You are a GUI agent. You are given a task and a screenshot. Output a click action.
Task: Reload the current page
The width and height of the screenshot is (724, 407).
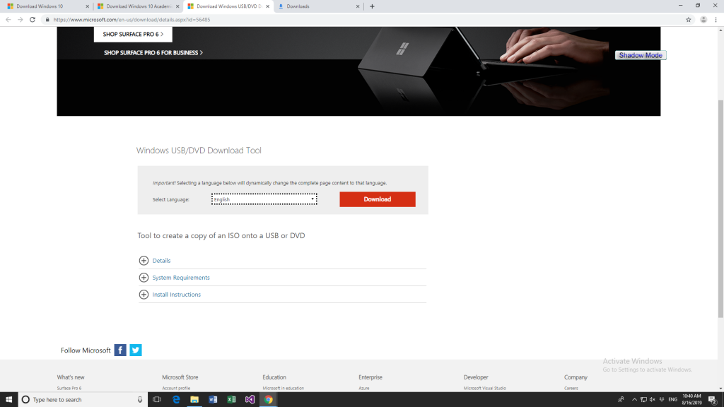[x=33, y=19]
